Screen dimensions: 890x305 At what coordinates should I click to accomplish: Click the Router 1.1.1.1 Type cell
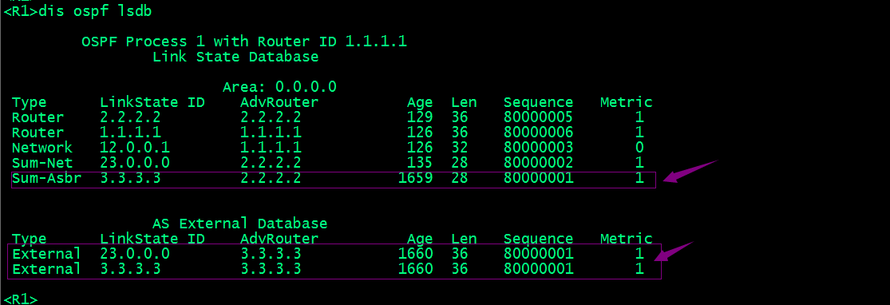pyautogui.click(x=38, y=133)
